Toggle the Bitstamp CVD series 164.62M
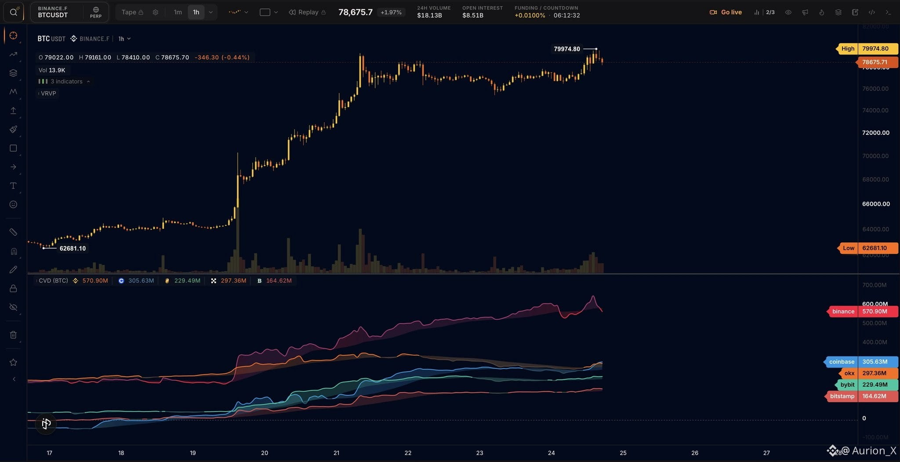 [x=274, y=281]
